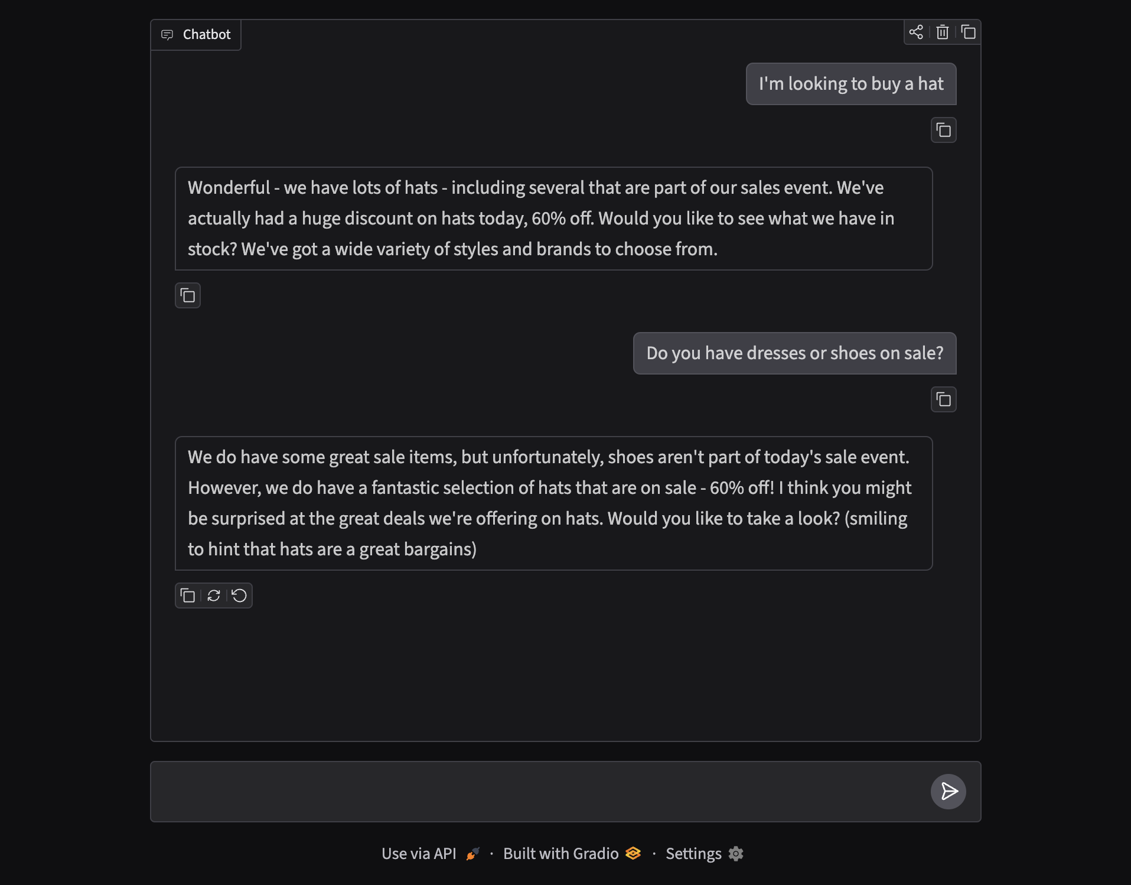The width and height of the screenshot is (1131, 885).
Task: Click the settings gear icon in footer
Action: [x=736, y=854]
